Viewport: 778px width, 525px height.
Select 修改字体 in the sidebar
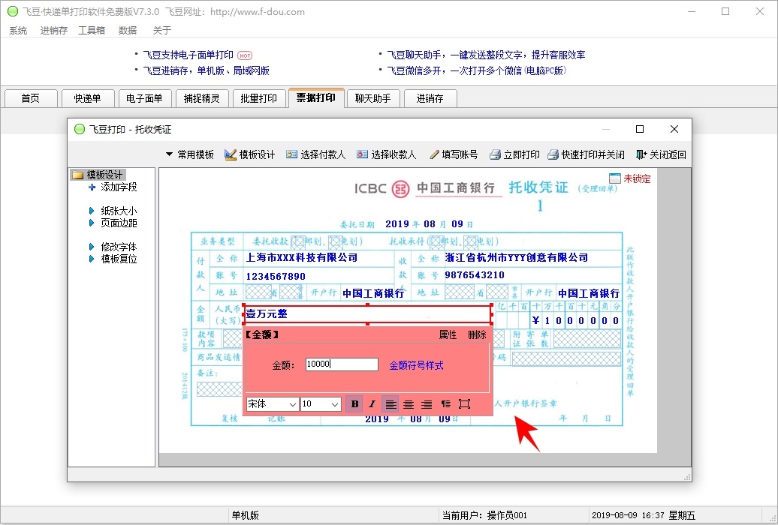click(x=119, y=247)
